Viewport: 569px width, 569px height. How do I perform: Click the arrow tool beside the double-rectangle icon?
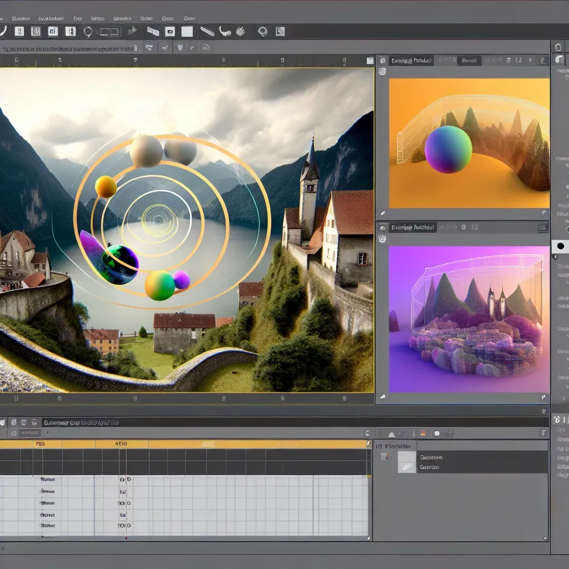(132, 31)
